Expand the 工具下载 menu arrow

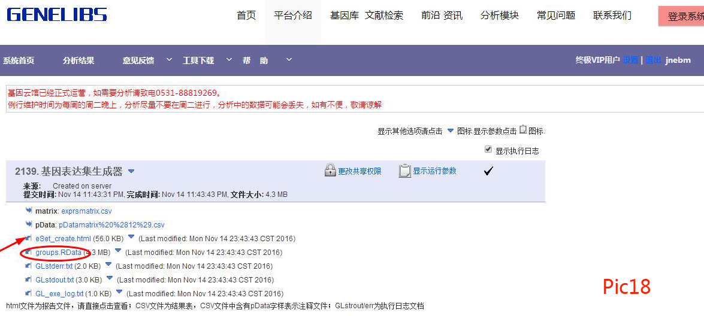click(x=229, y=60)
